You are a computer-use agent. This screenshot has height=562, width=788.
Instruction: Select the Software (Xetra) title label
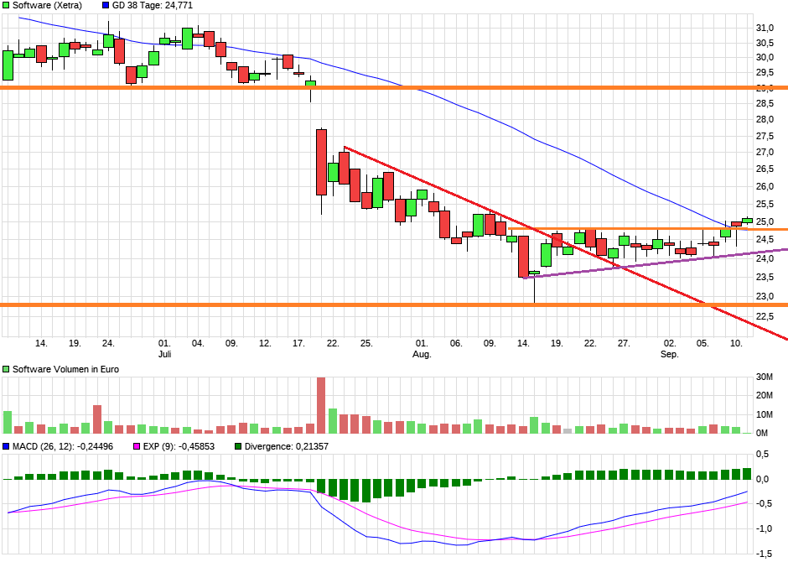point(47,5)
